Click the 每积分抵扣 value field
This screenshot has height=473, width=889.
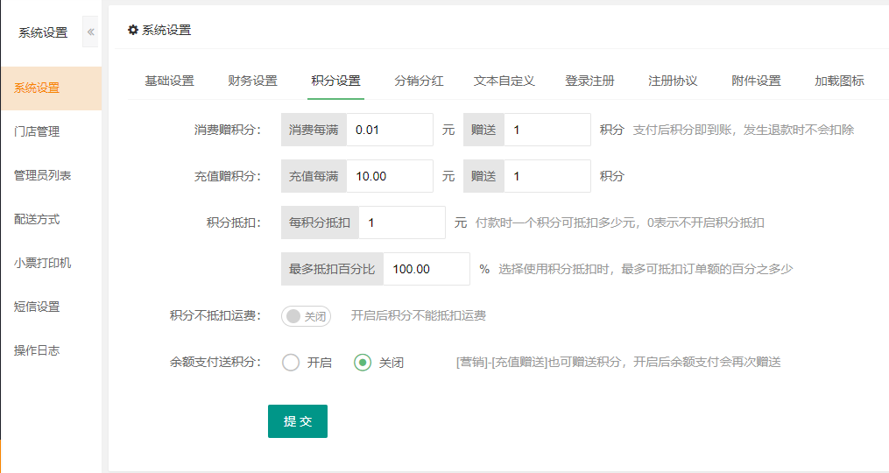point(401,222)
